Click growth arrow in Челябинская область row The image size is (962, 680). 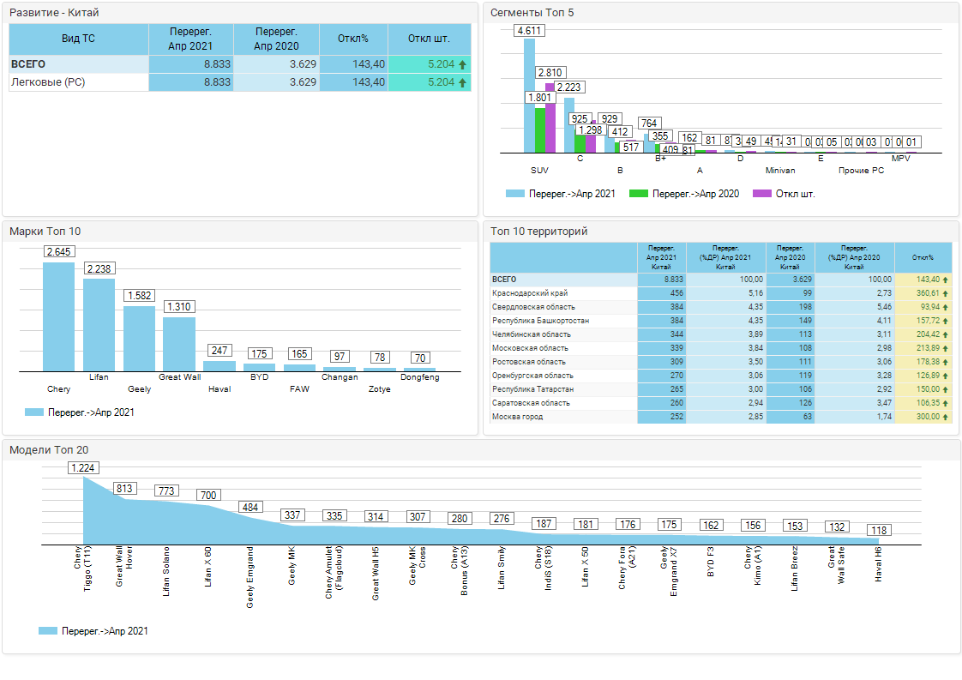[946, 334]
